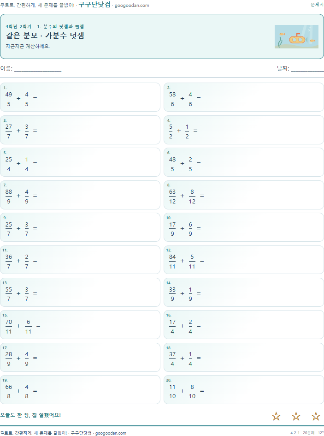Select problem 5 card 25/4 + 1/4

pos(80,162)
